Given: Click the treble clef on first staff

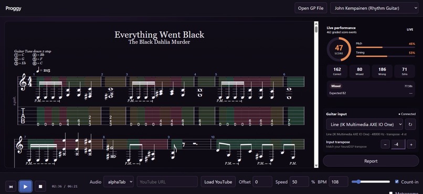Looking at the screenshot, I should [x=23, y=82].
